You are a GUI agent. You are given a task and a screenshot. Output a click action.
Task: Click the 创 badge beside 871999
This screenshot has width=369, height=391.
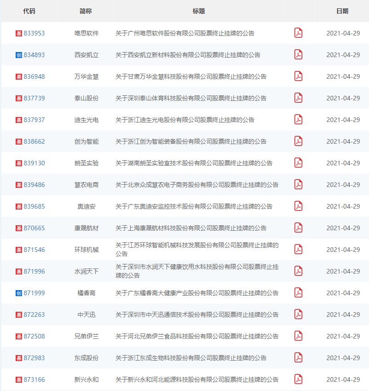(x=19, y=293)
